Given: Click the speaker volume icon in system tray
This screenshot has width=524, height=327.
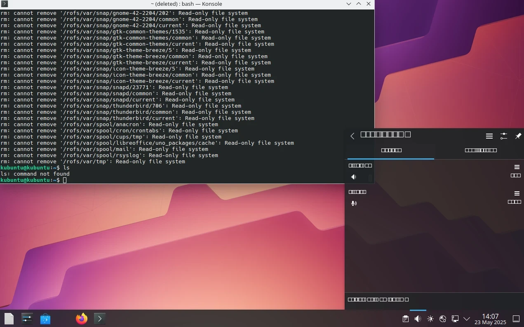Looking at the screenshot, I should [418, 319].
